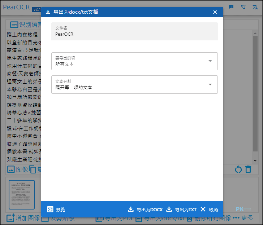Screen dimensions: 263x225
Task: Click the recognized line starting 薩提爾資深講
Action: tap(24, 105)
